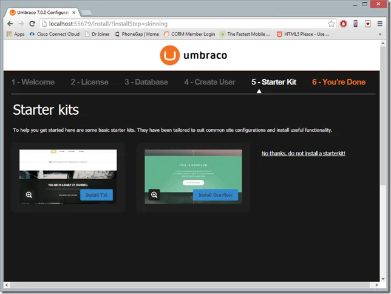Zoom preview of Overflow starter kit
This screenshot has width=391, height=294.
(154, 194)
